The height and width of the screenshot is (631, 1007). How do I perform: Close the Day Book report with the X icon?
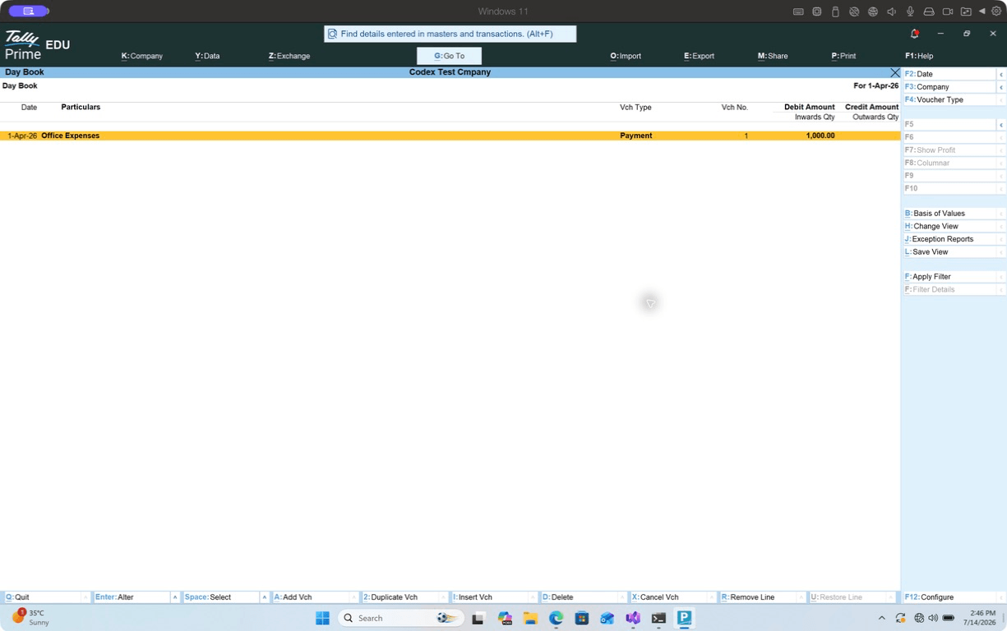point(895,72)
